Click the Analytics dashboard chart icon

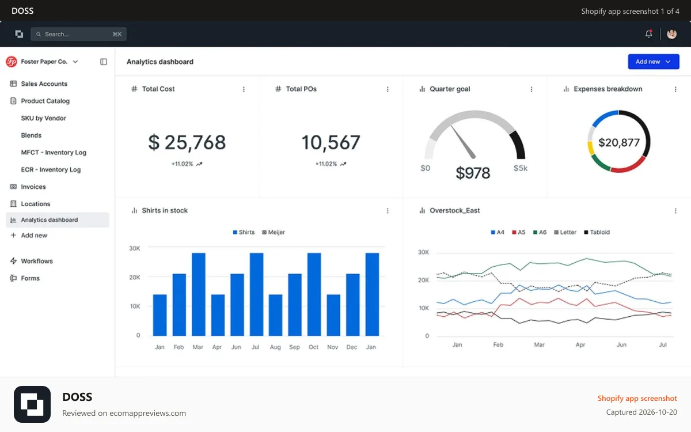click(x=14, y=220)
